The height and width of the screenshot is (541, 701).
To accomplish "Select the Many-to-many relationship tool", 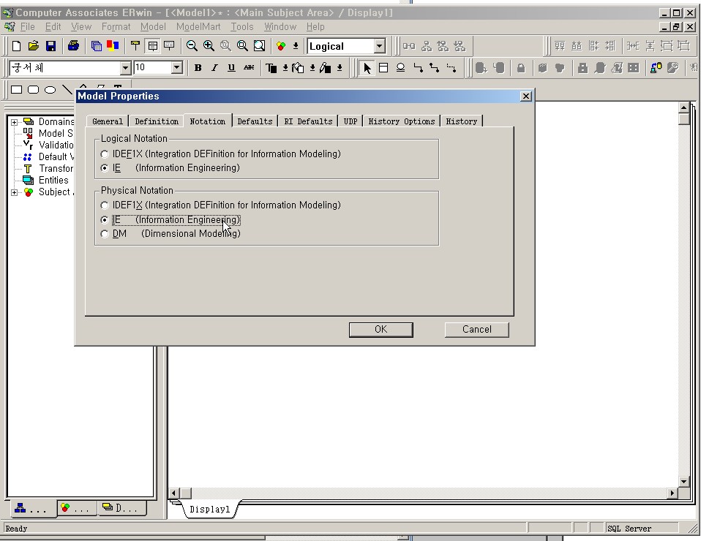I will [x=434, y=68].
